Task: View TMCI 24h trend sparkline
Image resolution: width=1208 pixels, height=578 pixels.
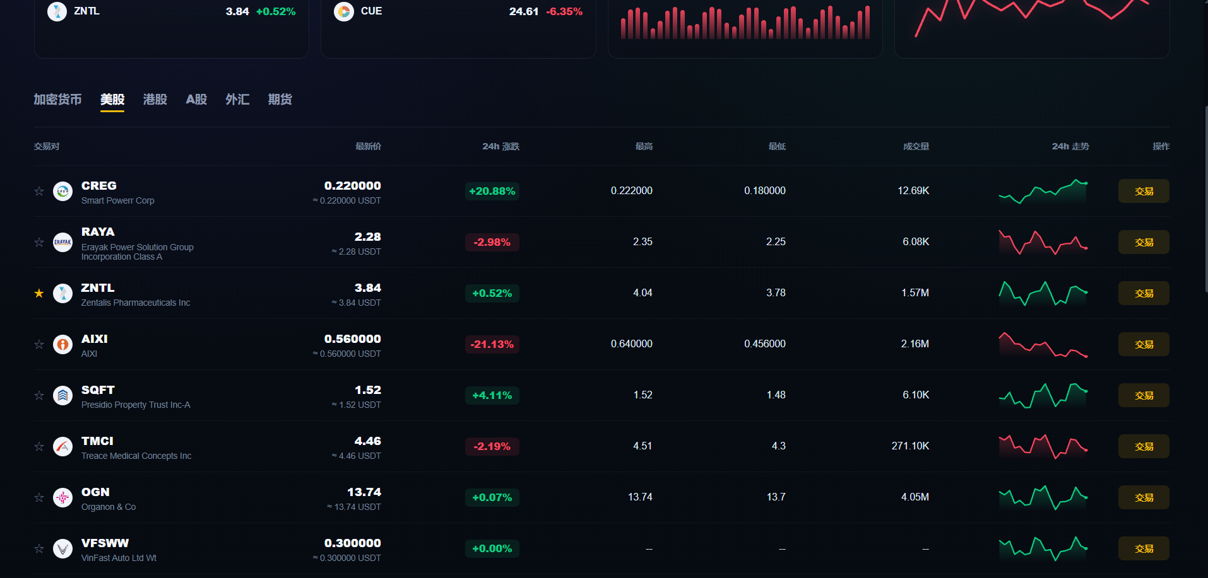Action: tap(1043, 446)
